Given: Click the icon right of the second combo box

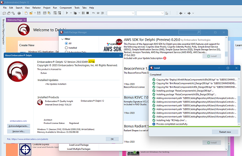Looking at the screenshot, I should coord(167,13).
